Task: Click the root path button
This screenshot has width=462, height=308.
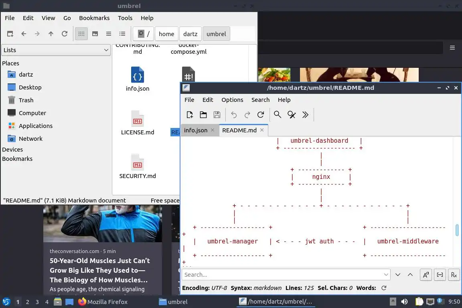Action: (x=144, y=34)
